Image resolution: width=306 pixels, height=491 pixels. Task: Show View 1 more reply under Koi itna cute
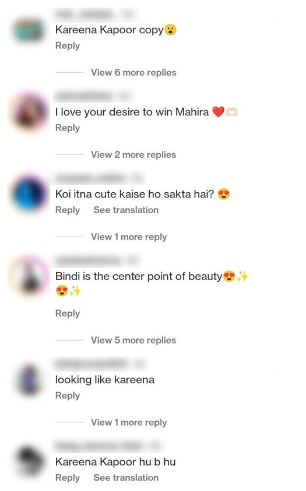coord(129,236)
